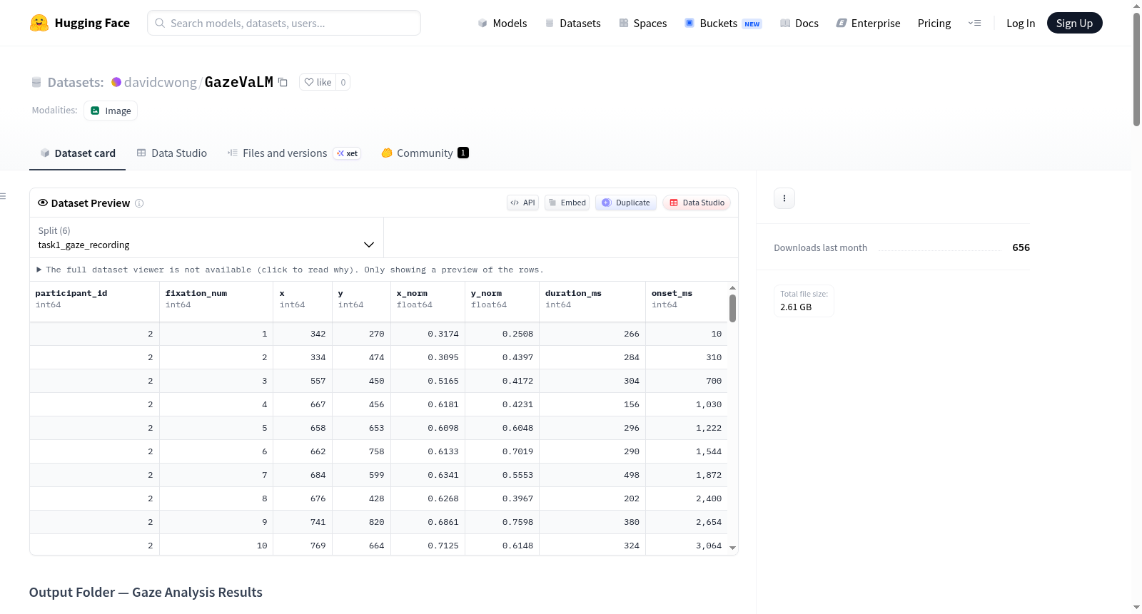This screenshot has width=1142, height=614.
Task: Open the Buckets menu item
Action: tap(723, 23)
